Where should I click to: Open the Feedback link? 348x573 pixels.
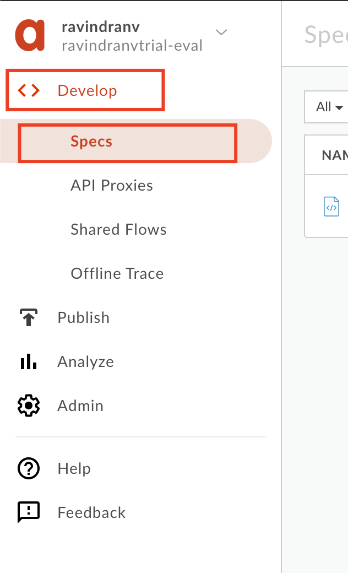(91, 513)
